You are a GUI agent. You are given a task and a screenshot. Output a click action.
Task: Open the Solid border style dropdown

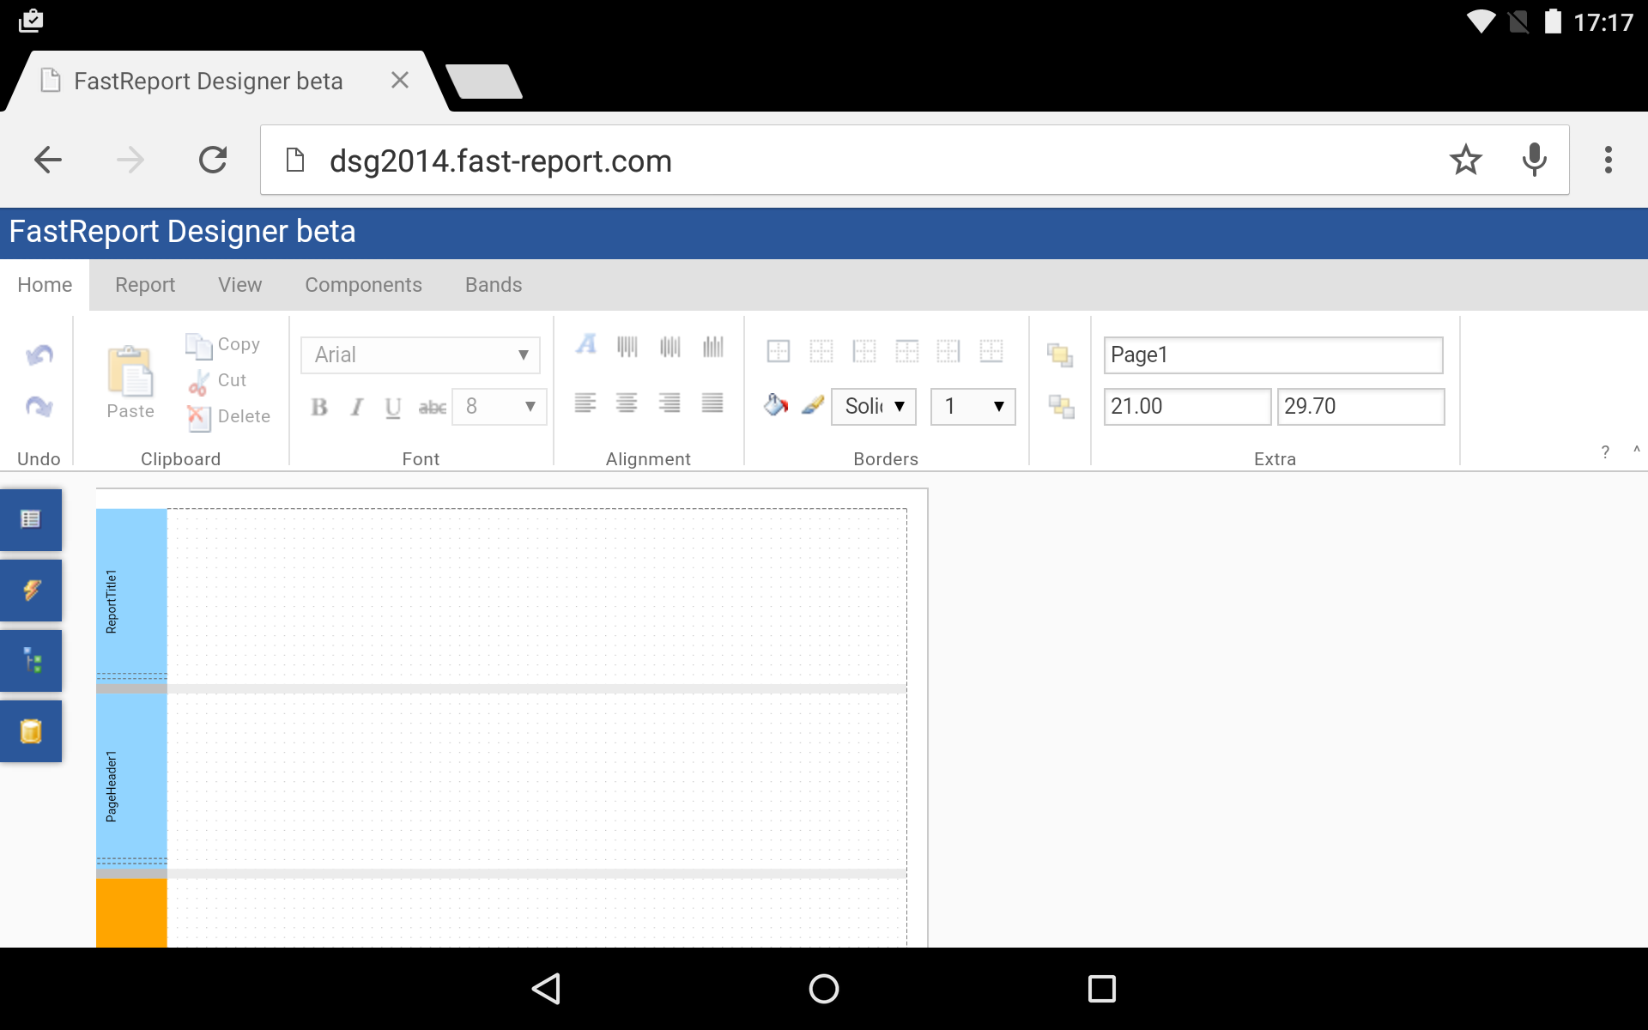click(874, 407)
